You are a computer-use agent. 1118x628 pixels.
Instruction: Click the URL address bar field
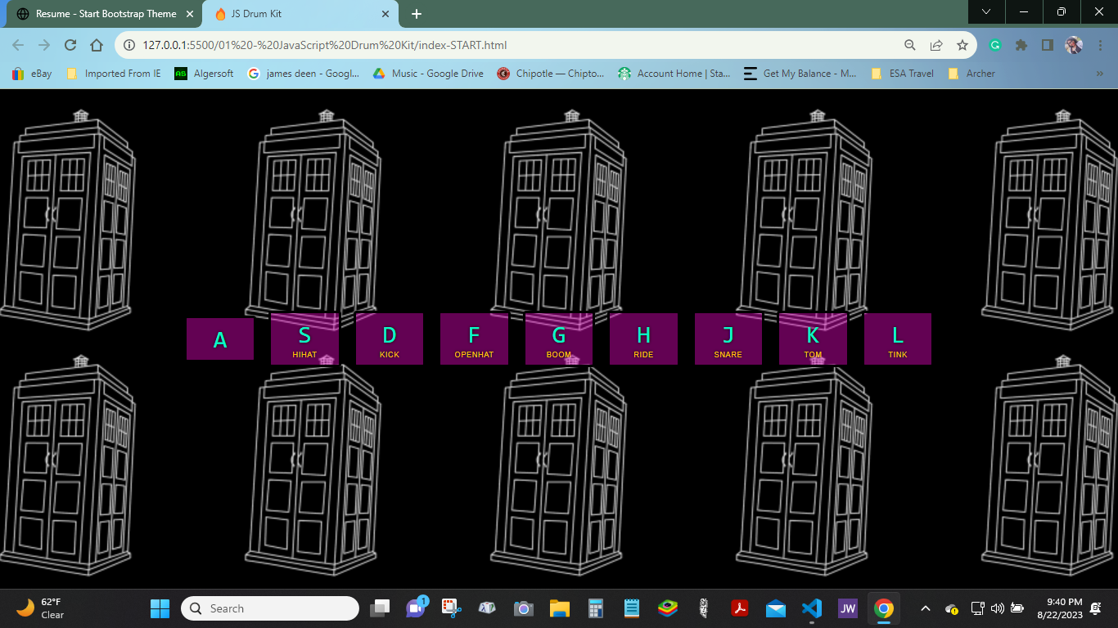pyautogui.click(x=491, y=45)
